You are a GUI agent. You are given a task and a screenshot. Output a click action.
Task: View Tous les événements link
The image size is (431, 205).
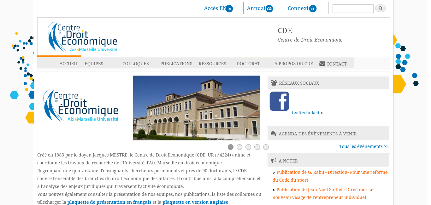tap(364, 146)
